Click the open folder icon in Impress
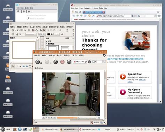 click(18, 30)
